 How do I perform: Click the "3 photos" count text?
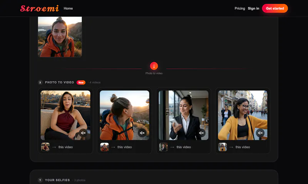click(80, 180)
